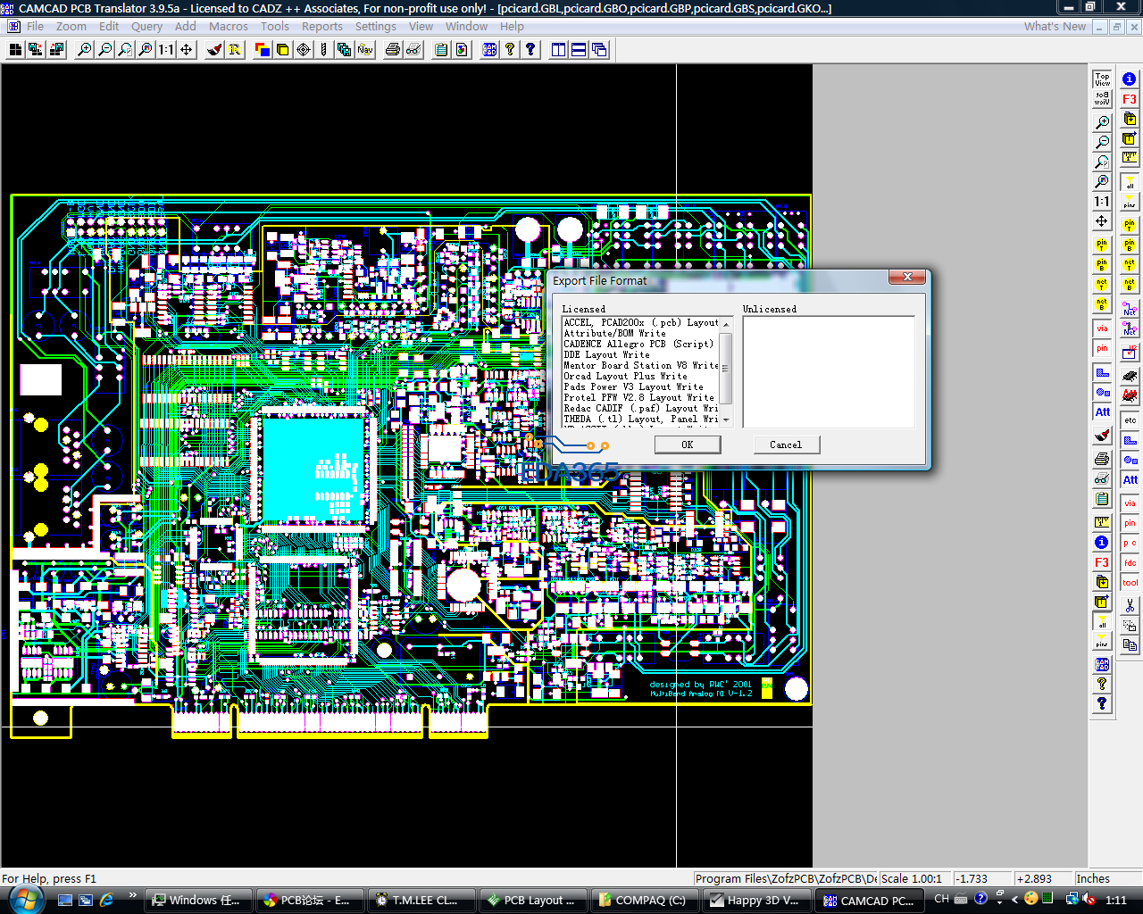Click inside the empty Unlicensed list box
The width and height of the screenshot is (1143, 914).
click(x=829, y=371)
